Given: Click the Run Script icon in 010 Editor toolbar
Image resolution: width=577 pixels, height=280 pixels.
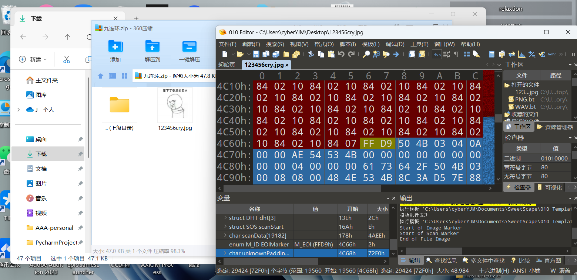Looking at the screenshot, I should point(412,54).
